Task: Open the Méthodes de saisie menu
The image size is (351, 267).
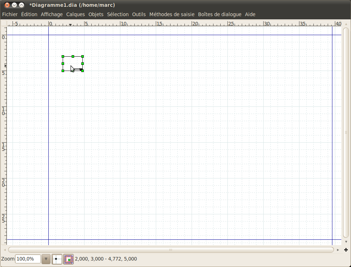Action: pyautogui.click(x=172, y=14)
